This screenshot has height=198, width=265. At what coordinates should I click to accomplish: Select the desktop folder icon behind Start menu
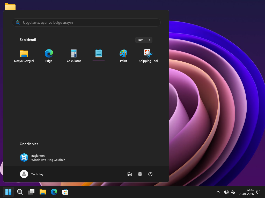click(x=10, y=6)
